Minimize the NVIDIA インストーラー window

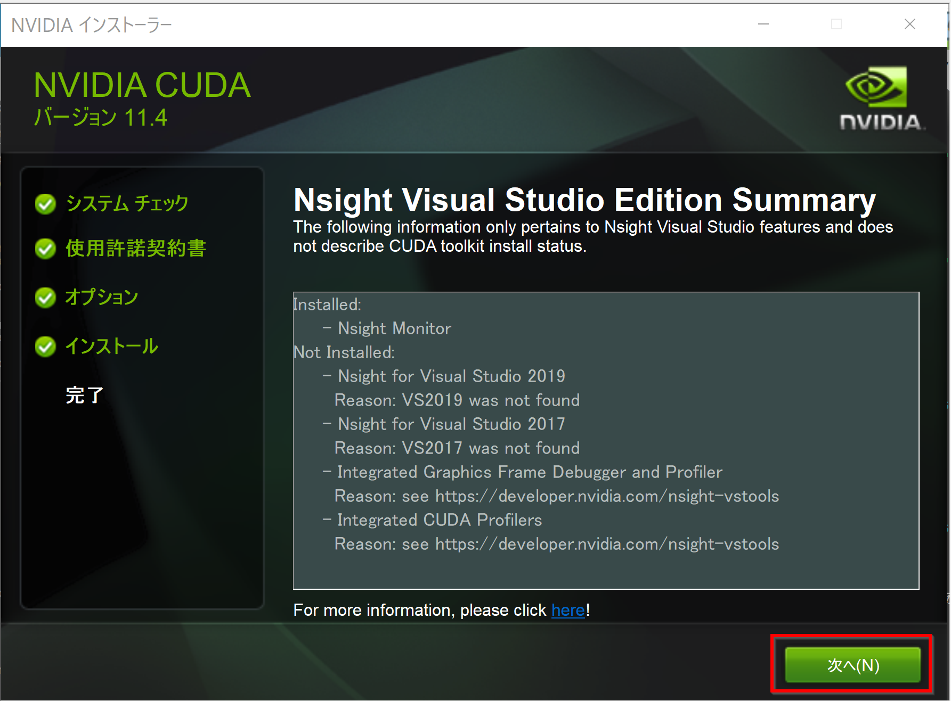point(763,24)
